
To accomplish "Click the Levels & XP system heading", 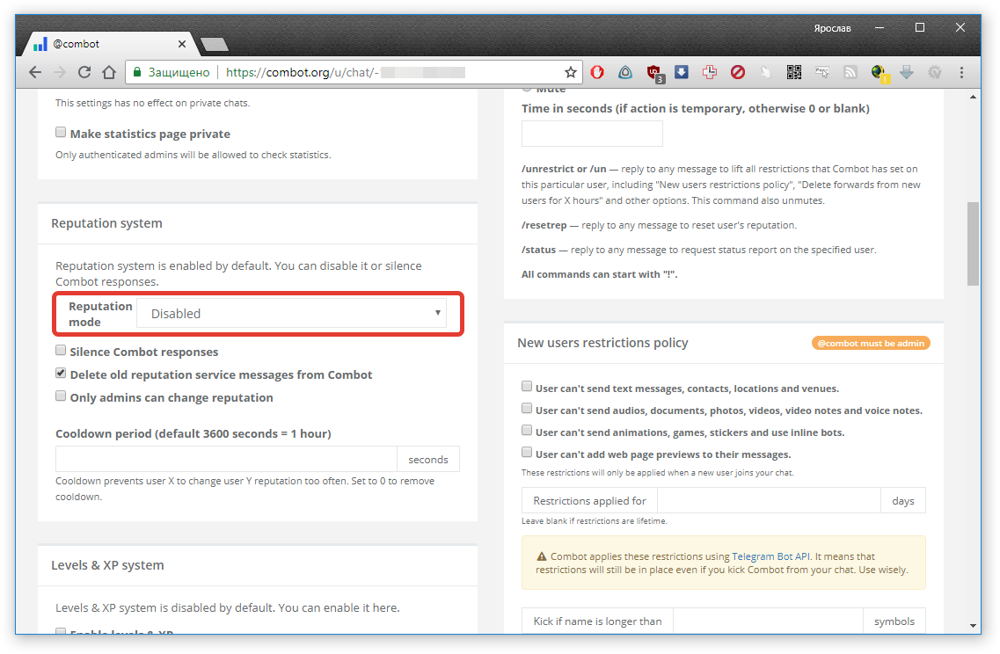I will (107, 565).
